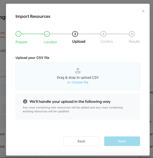Click the 'Upload your CSV file' heading
Screen dimensions: 153x158
click(x=32, y=58)
